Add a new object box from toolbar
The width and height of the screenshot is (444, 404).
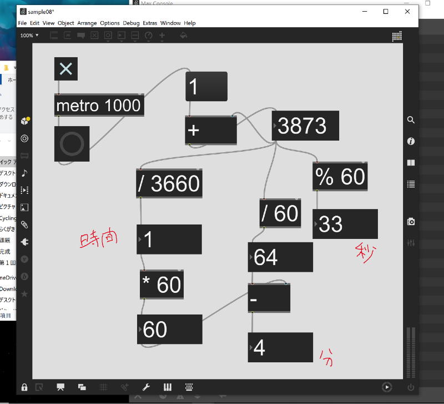(54, 36)
